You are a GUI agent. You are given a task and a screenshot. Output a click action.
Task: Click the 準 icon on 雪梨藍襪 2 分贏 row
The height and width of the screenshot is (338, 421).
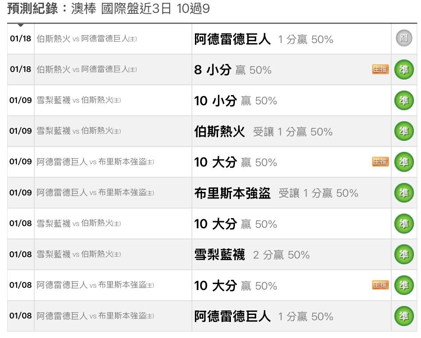(404, 254)
